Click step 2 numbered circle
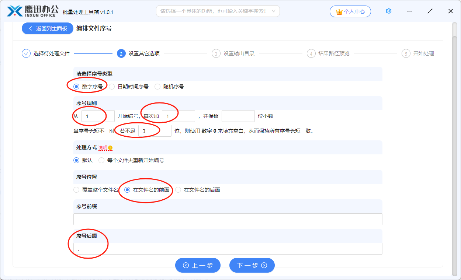 pos(121,53)
